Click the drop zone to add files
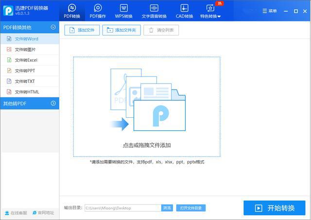 tap(147, 107)
